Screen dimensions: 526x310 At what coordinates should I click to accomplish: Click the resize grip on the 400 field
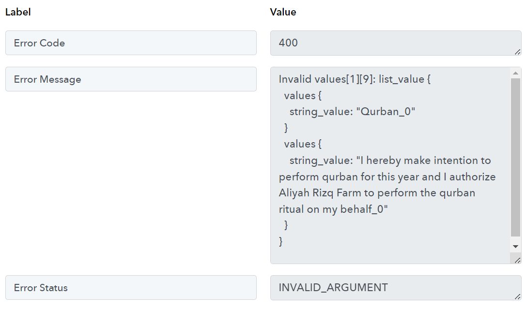518,52
